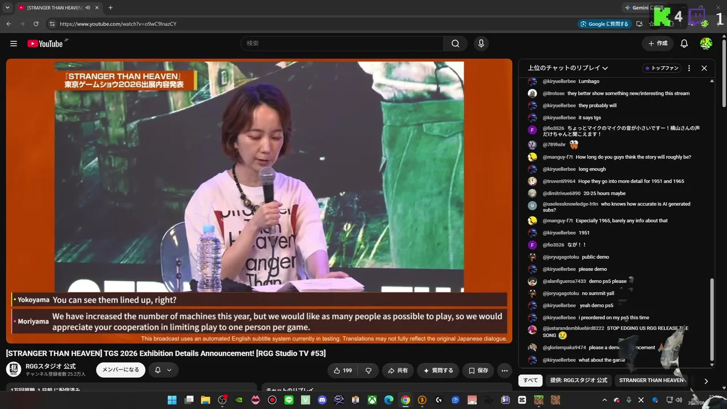
Task: Close the chat replay panel
Action: tap(704, 68)
